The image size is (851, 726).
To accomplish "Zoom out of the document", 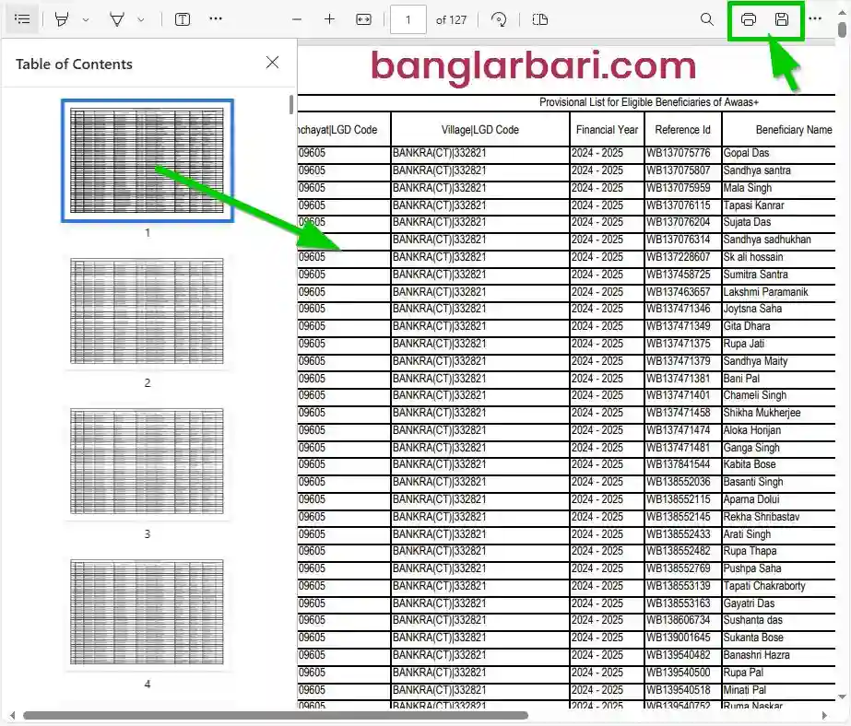I will point(296,18).
